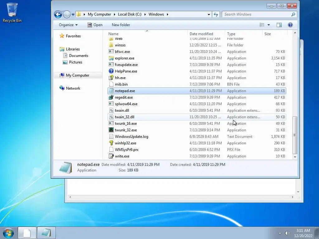
Task: Select twunk_16.exe icon
Action: point(111,123)
